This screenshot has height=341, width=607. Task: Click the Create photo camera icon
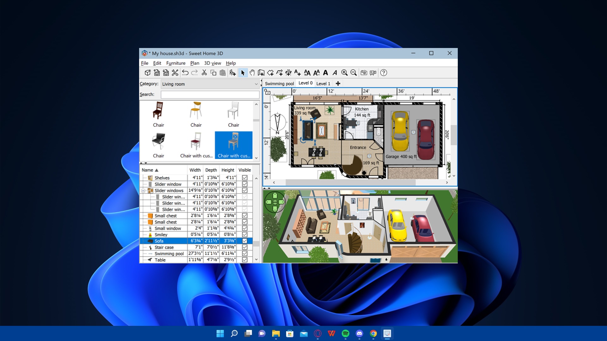pyautogui.click(x=364, y=73)
